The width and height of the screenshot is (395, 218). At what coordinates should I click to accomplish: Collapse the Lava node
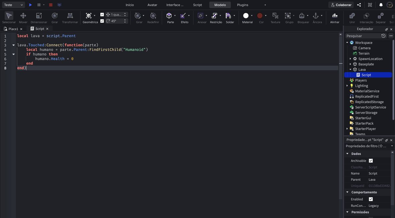click(350, 70)
